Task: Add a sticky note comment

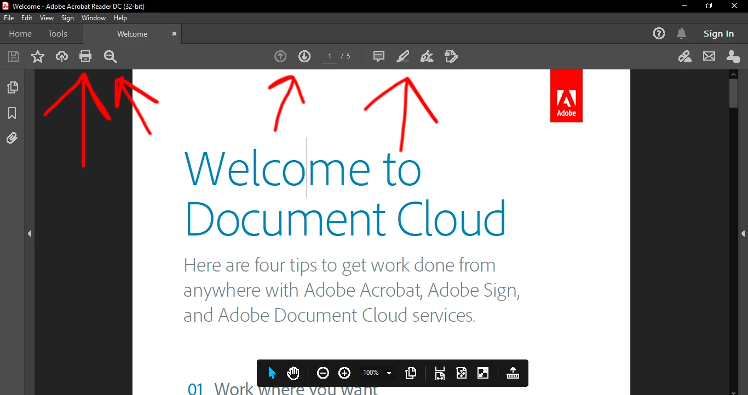Action: click(x=378, y=56)
